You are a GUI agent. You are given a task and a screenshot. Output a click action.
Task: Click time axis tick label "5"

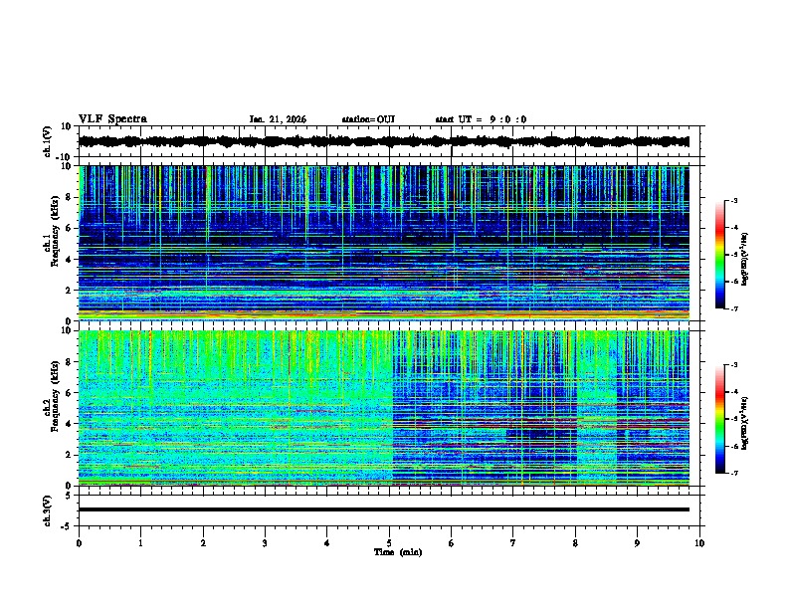click(389, 543)
